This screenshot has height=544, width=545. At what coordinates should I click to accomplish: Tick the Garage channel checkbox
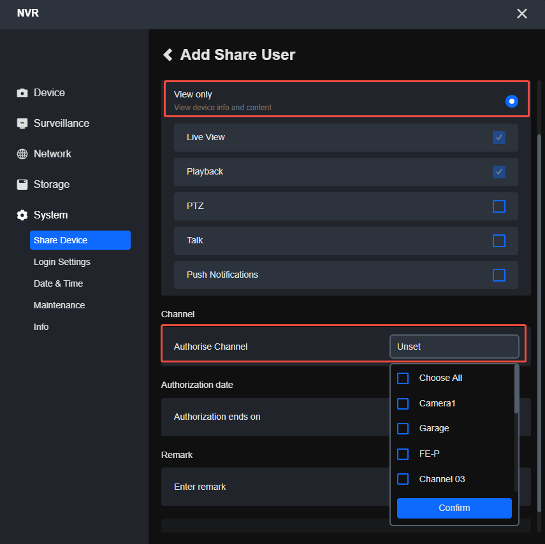(x=402, y=428)
